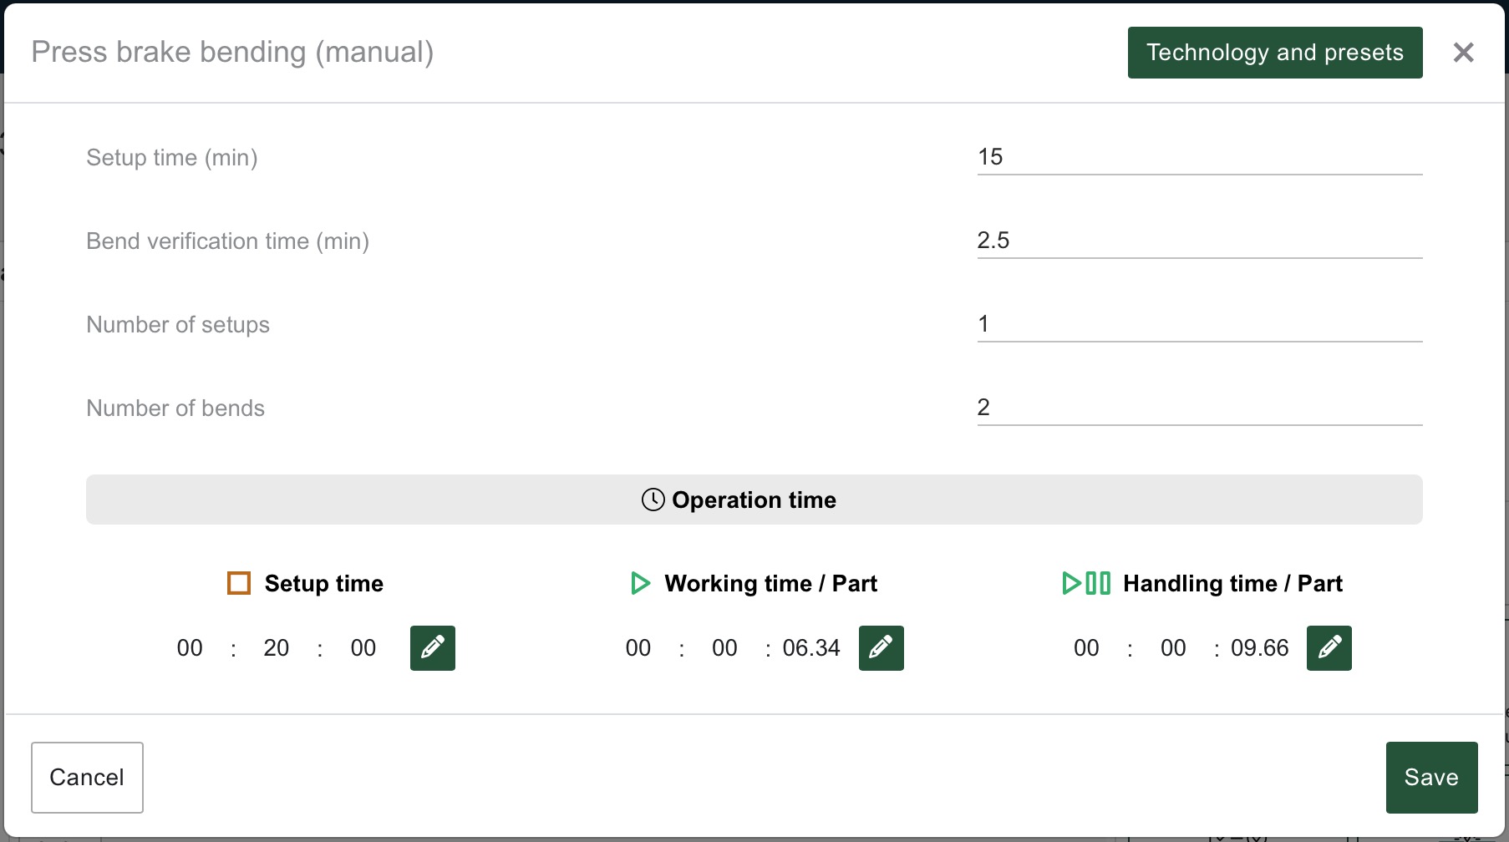Screen dimensions: 1509x842
Task: Click the orange Setup time square icon
Action: click(x=239, y=583)
